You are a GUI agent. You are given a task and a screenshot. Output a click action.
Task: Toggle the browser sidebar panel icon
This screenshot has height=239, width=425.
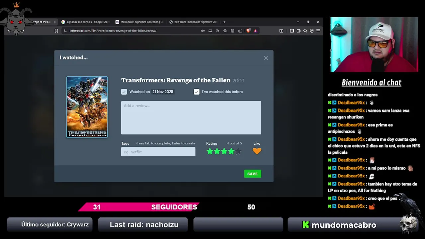292,31
